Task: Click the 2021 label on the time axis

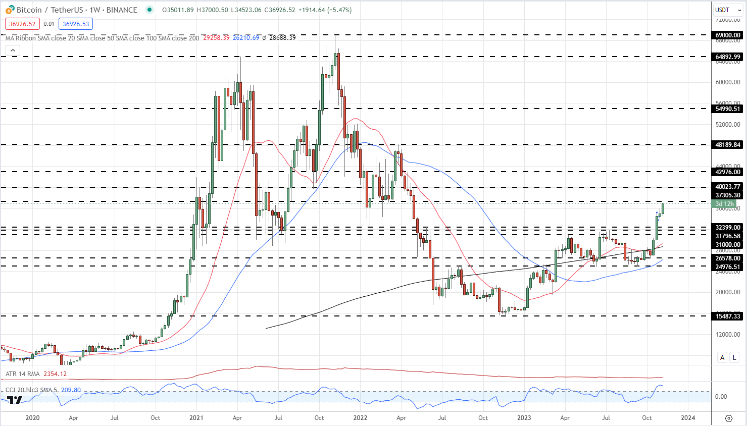Action: (196, 418)
